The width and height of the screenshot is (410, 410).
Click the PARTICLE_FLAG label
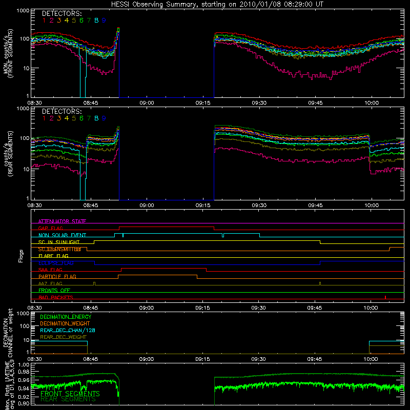point(57,277)
